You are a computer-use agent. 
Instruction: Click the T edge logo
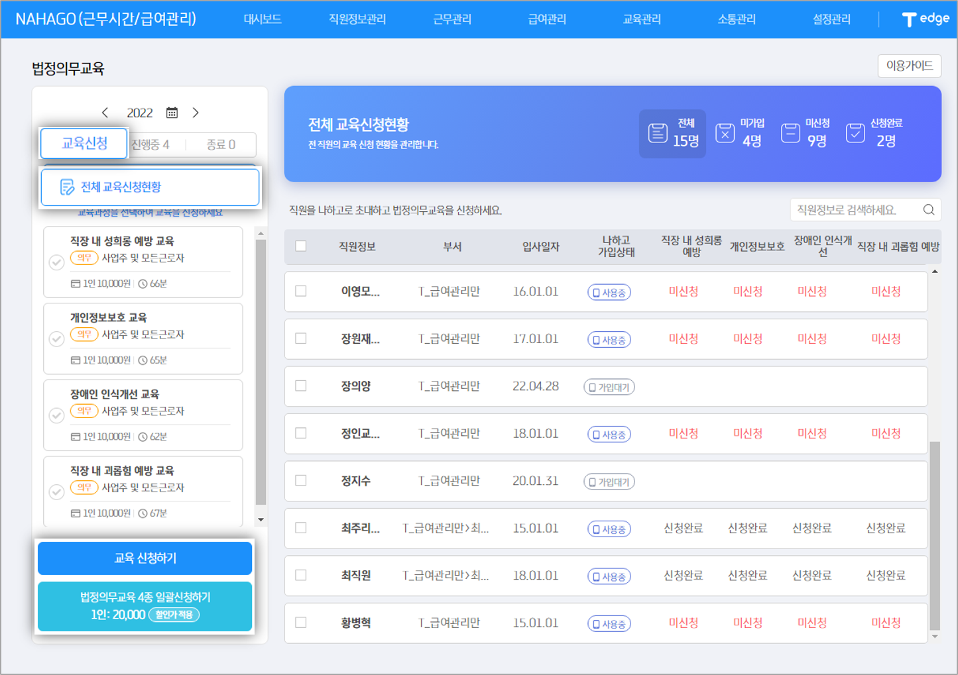tap(926, 19)
